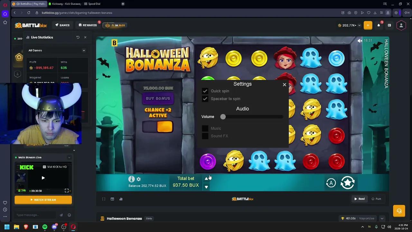Open Brave browser from taskbar

point(26,227)
